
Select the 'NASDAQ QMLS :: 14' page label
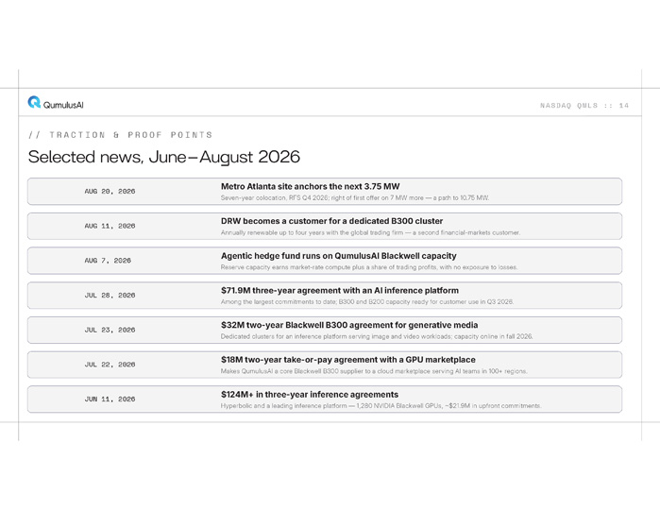click(584, 105)
